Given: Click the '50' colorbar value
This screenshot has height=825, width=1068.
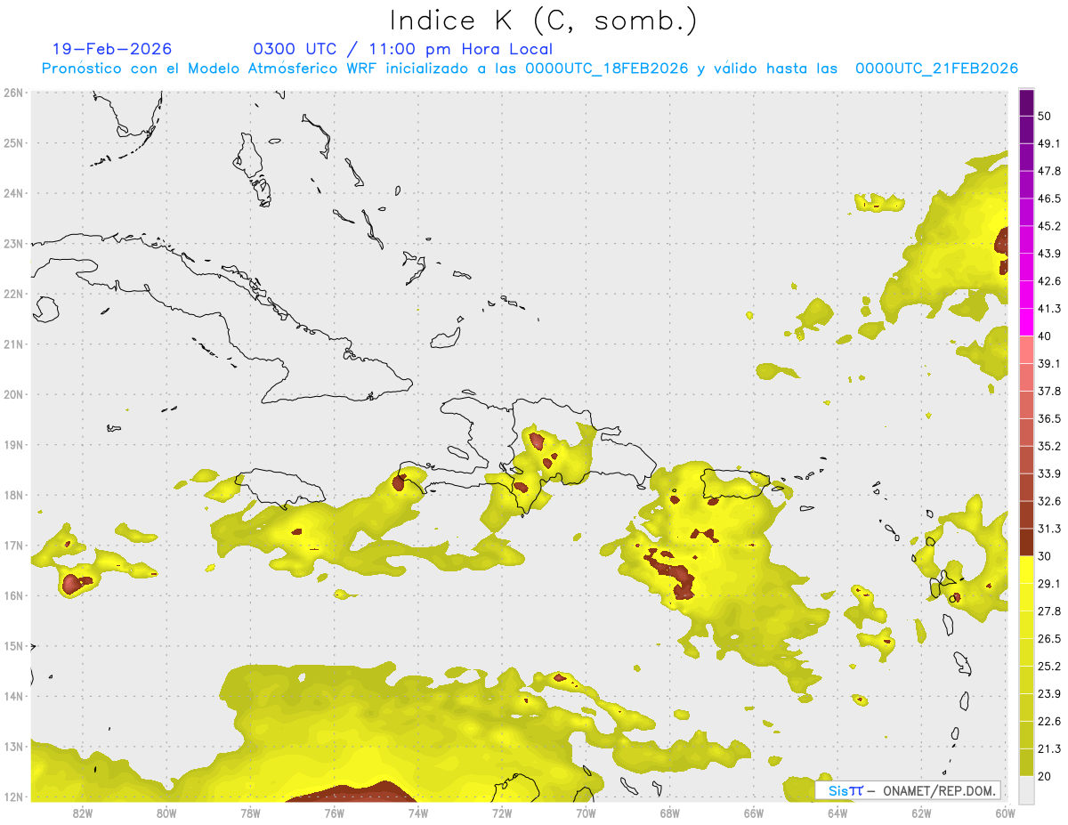Looking at the screenshot, I should coord(1044,116).
